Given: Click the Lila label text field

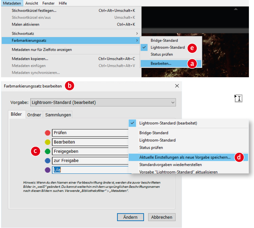Looking at the screenshot, I should 90,170.
